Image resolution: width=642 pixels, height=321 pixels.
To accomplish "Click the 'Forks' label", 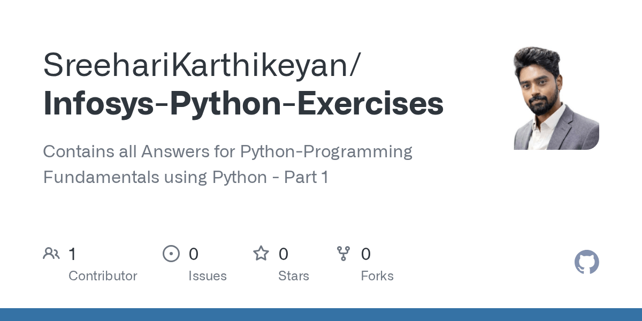I will pos(377,276).
